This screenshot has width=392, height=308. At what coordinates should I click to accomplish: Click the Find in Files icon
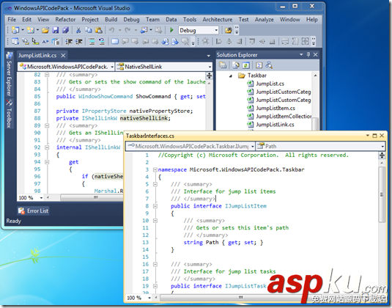[229, 30]
